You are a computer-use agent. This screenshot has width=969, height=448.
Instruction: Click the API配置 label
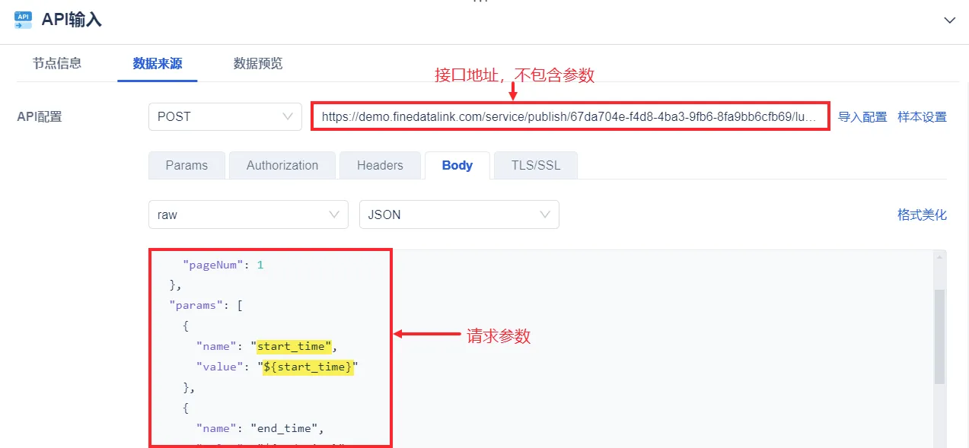coord(40,117)
